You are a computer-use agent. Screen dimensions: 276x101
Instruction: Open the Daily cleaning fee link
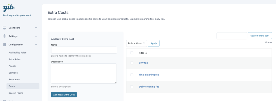point(149,86)
